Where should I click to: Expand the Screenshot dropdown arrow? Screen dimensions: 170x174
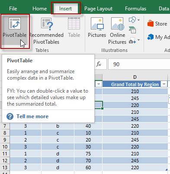pos(138,40)
